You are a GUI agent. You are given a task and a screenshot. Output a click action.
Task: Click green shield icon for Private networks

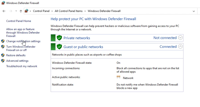tap(59, 38)
